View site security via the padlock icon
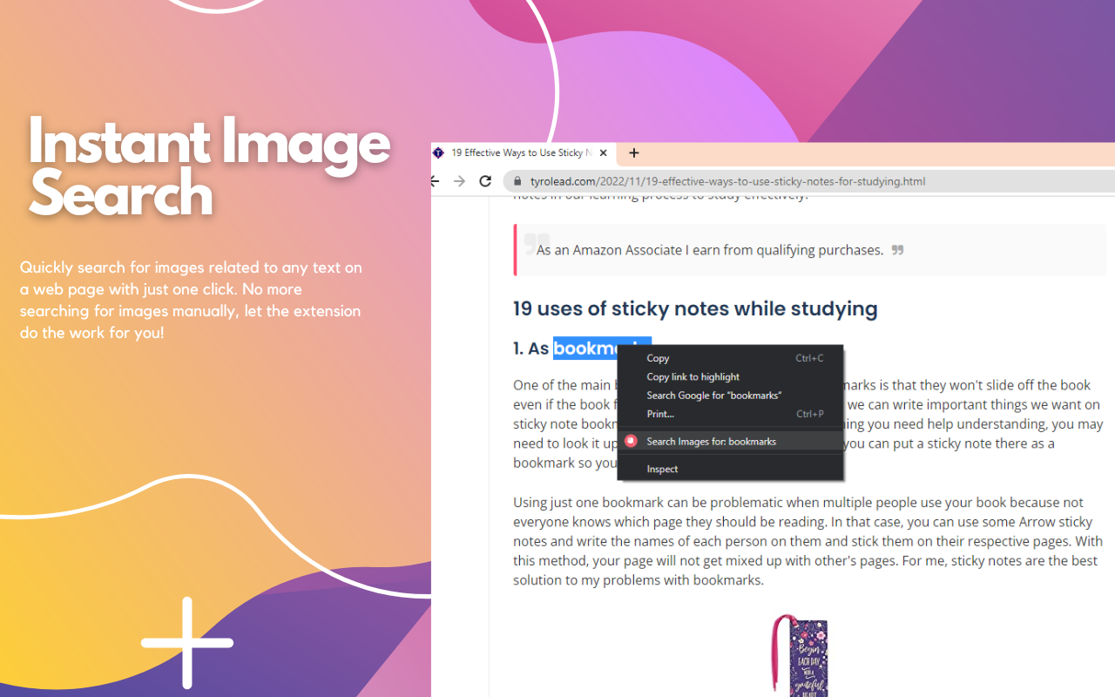Viewport: 1115px width, 697px height. click(517, 181)
